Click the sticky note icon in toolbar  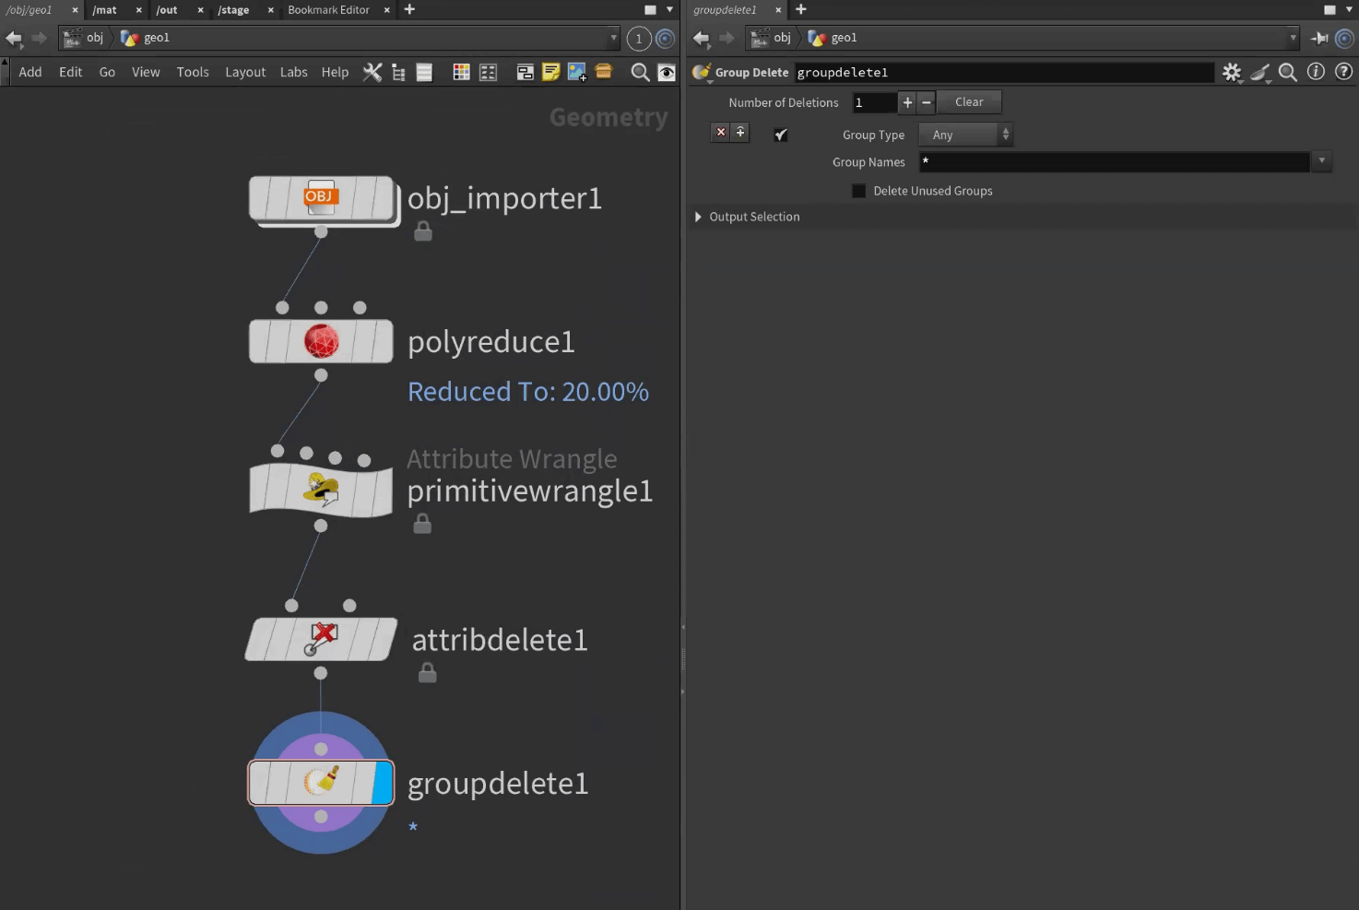[550, 72]
